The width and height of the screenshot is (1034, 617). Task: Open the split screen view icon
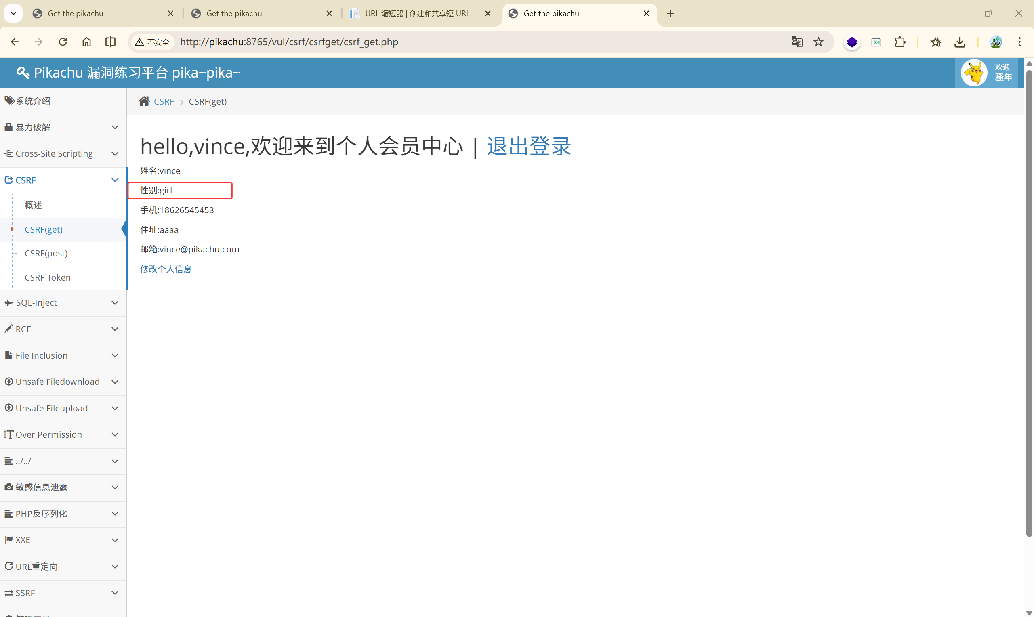[x=110, y=42]
